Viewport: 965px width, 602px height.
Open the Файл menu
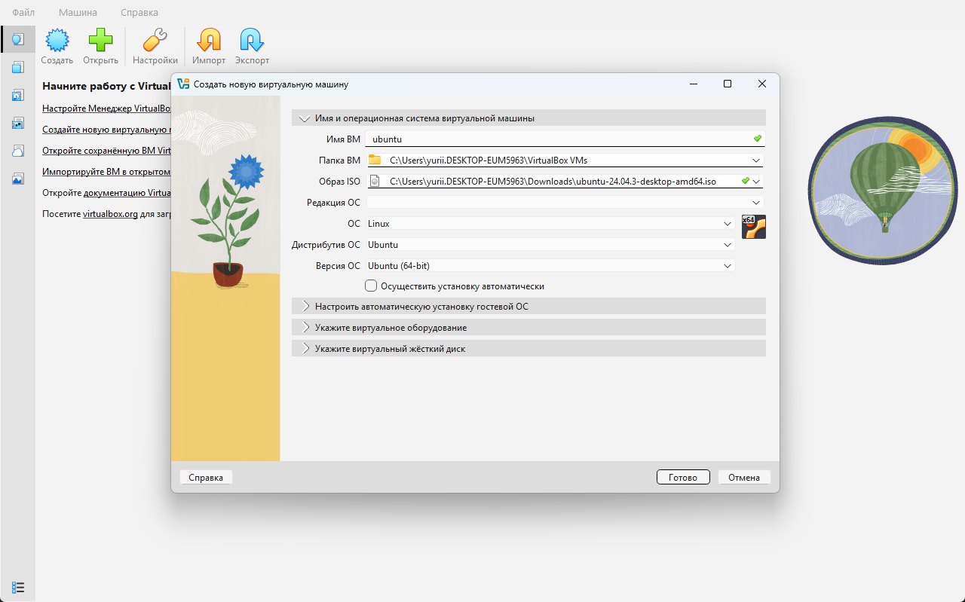coord(23,13)
